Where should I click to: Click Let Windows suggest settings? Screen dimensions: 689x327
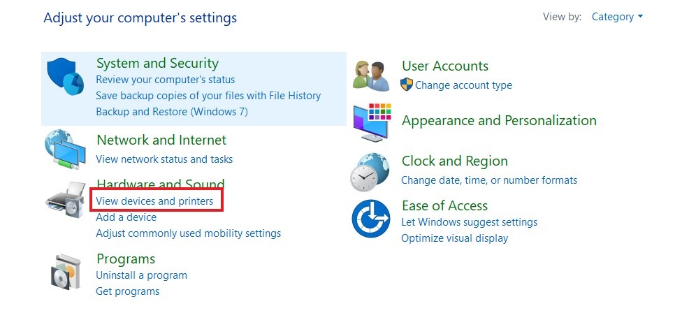(x=469, y=222)
